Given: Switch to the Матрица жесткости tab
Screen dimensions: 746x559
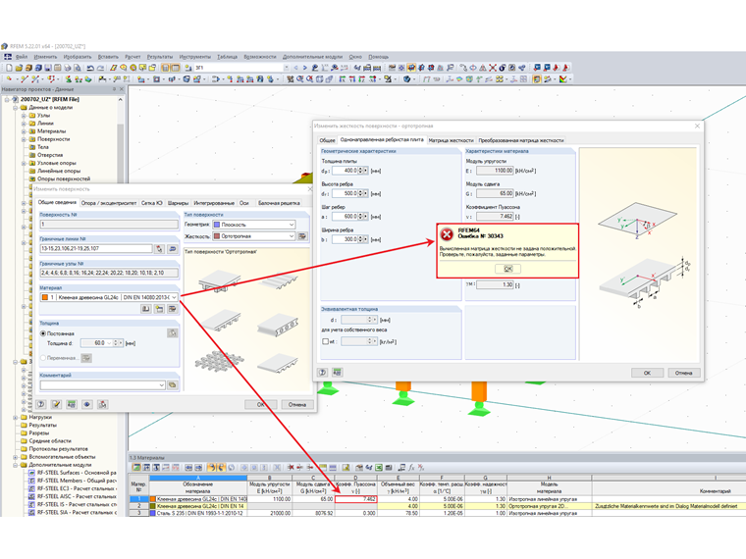Looking at the screenshot, I should coord(451,140).
